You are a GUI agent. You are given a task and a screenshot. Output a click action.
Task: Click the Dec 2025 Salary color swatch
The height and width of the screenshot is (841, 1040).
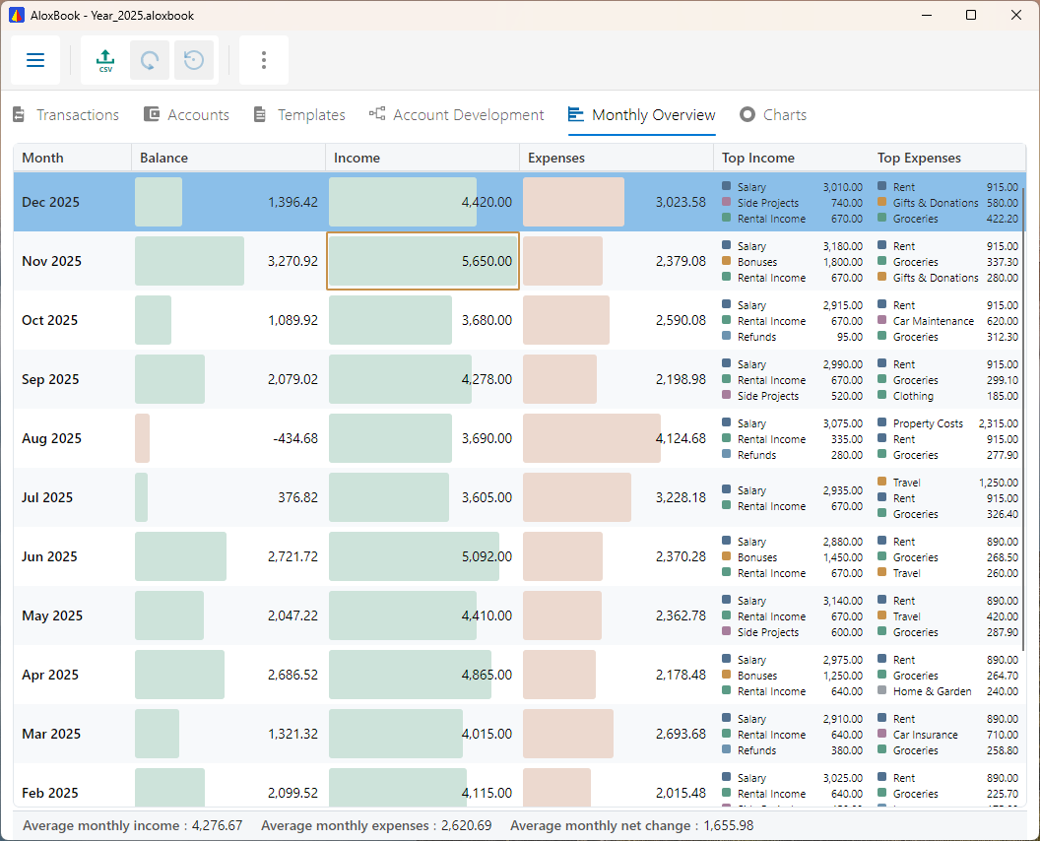tap(726, 186)
